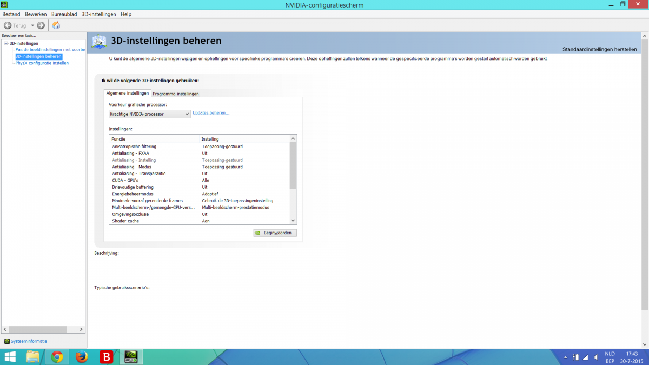The height and width of the screenshot is (365, 649).
Task: Click the Systeeminformatie icon
Action: coord(6,341)
